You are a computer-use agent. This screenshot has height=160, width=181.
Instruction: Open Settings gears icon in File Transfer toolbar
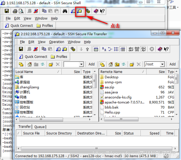click(73, 49)
